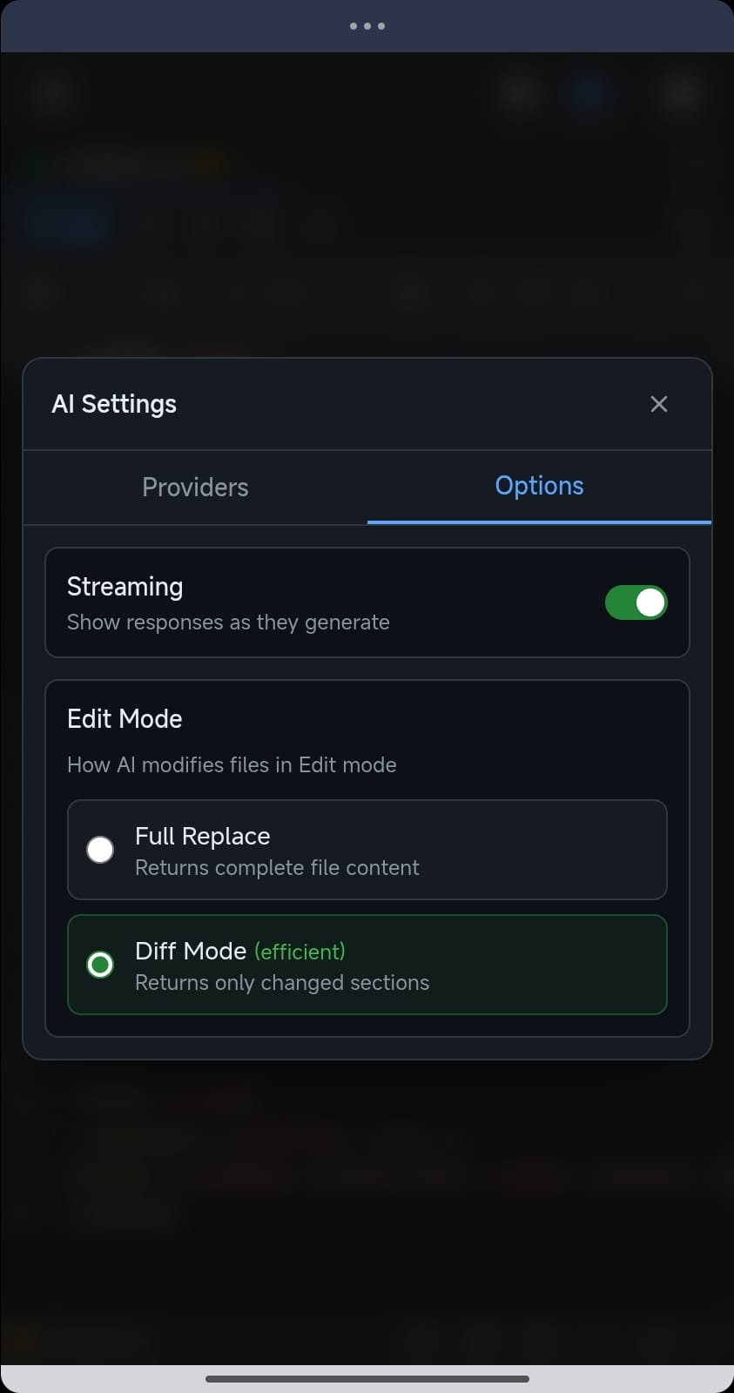The height and width of the screenshot is (1393, 734).
Task: Click the Diff Mode radio button
Action: click(x=100, y=965)
